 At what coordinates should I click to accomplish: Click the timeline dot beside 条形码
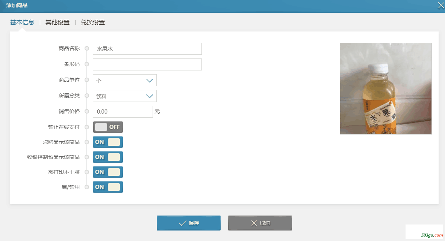point(87,64)
